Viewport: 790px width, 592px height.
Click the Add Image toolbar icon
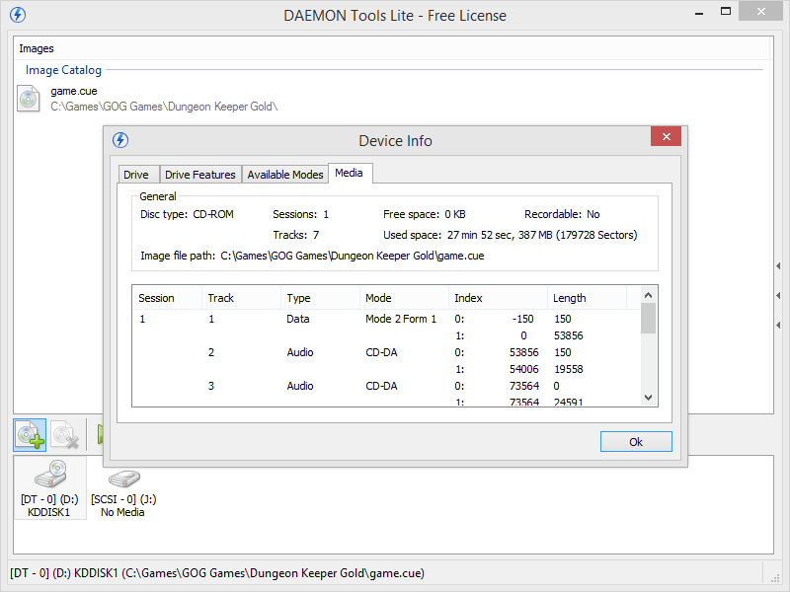tap(30, 435)
